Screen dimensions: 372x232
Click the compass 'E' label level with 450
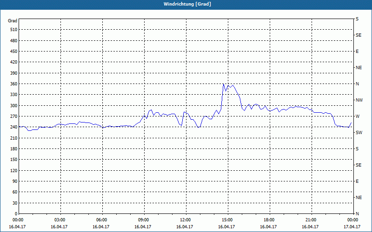357,52
